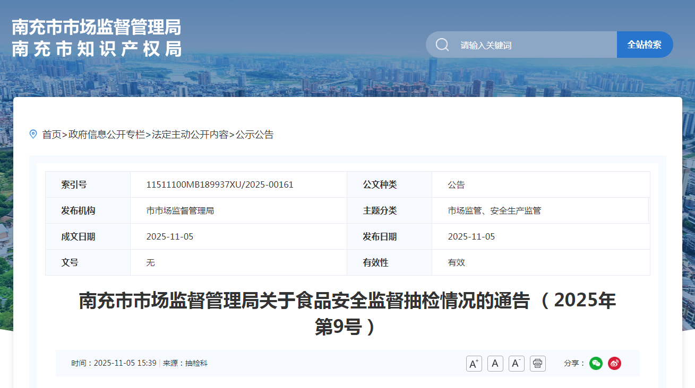Click the A+ font enlarge icon
The height and width of the screenshot is (388, 695).
(474, 363)
